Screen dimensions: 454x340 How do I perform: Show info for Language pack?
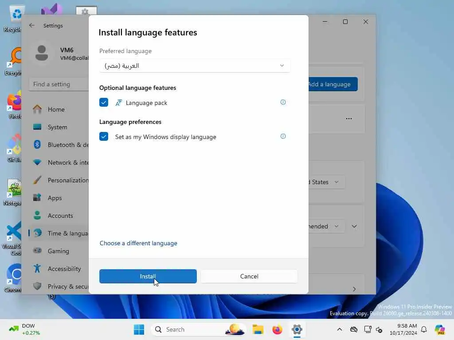pyautogui.click(x=283, y=102)
